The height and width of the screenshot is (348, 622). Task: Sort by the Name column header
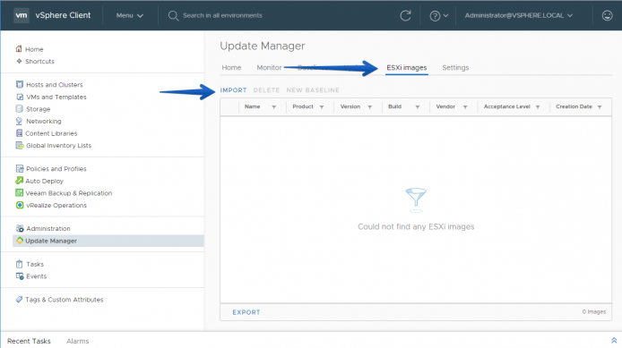pos(252,106)
